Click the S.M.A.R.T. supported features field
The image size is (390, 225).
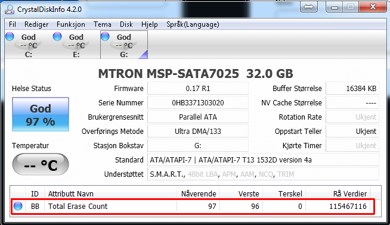click(263, 174)
